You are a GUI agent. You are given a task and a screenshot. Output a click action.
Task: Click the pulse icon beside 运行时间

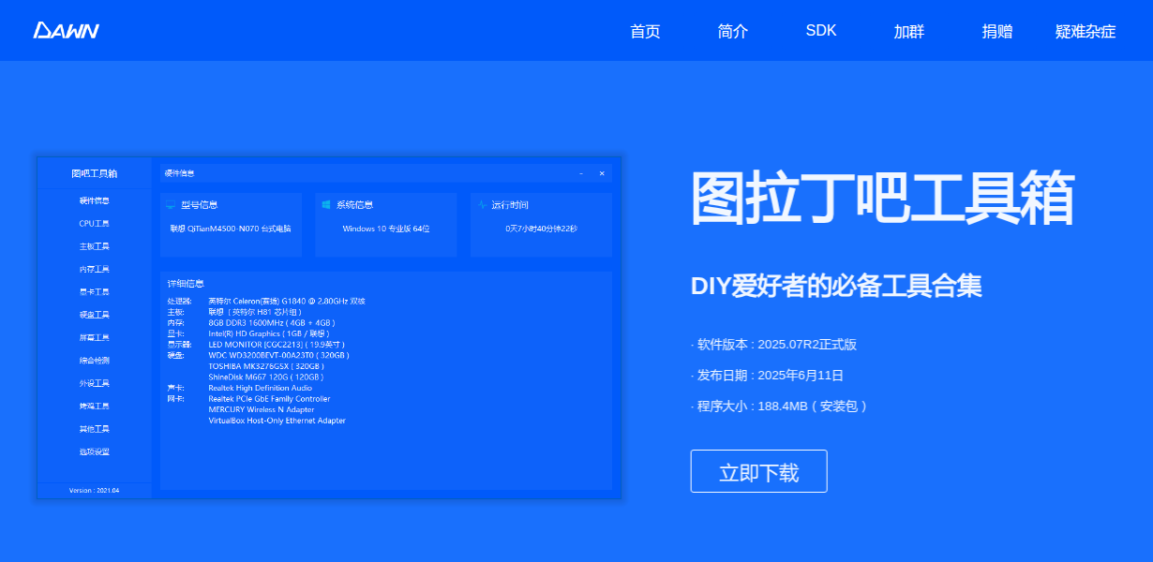(482, 205)
